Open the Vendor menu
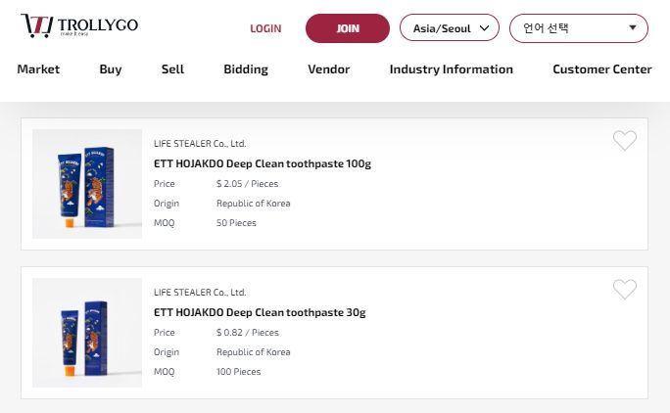The height and width of the screenshot is (413, 670). pos(328,69)
